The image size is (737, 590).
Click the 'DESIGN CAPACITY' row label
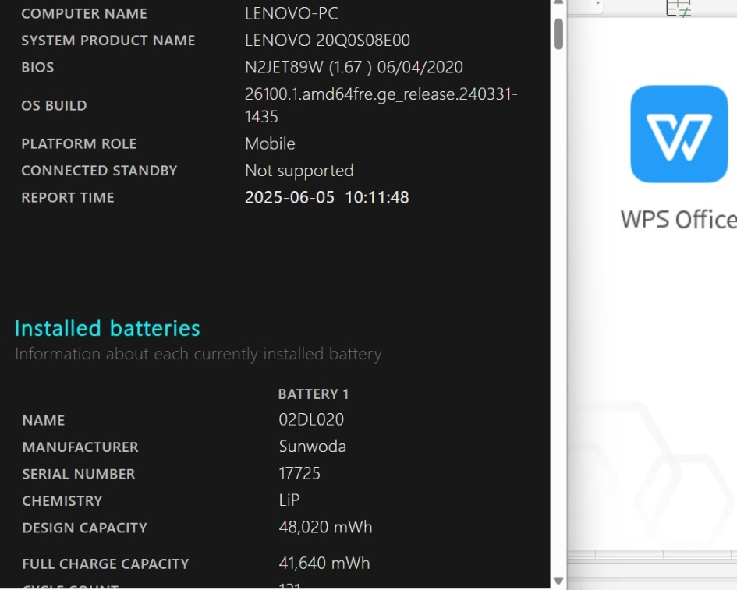tap(84, 528)
